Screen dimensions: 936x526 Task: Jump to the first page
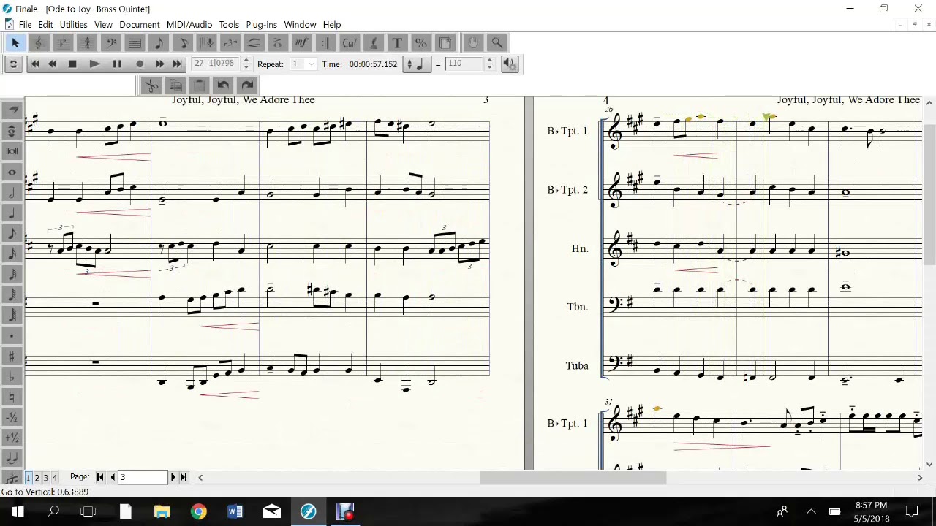[100, 477]
